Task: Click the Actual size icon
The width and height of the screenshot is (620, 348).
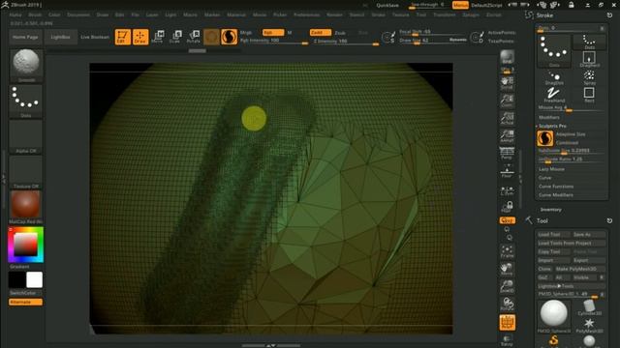Action: point(507,118)
